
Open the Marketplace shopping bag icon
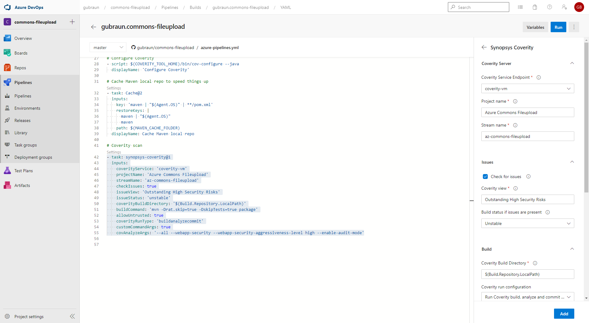(x=535, y=7)
